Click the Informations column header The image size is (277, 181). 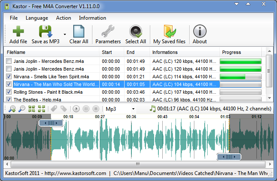click(185, 52)
